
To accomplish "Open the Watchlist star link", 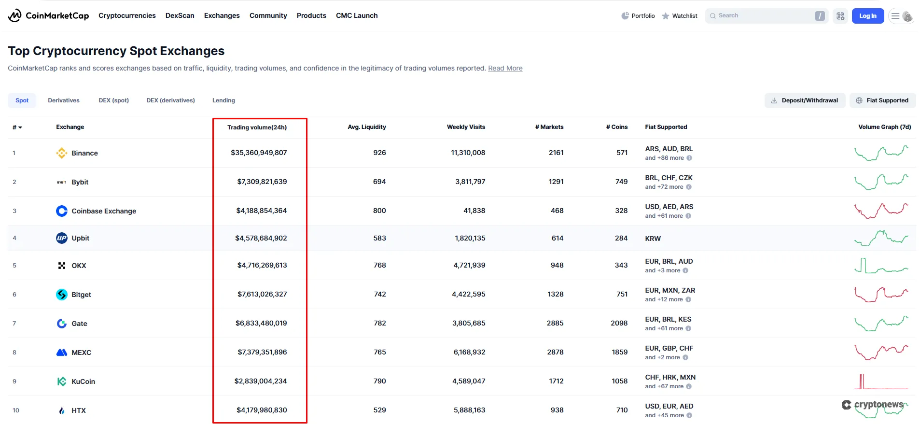I will click(679, 16).
